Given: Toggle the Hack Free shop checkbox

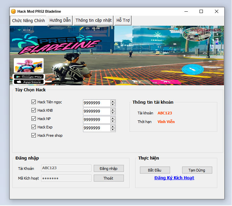Looking at the screenshot, I should coord(33,135).
